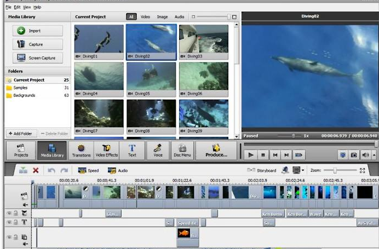
Task: Open the Speed settings
Action: point(88,171)
